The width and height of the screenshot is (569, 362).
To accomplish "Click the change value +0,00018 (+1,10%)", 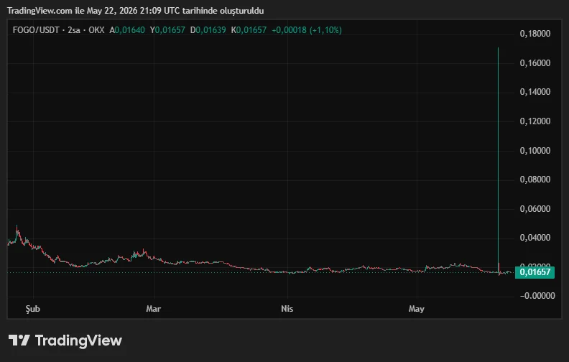I will click(x=307, y=30).
